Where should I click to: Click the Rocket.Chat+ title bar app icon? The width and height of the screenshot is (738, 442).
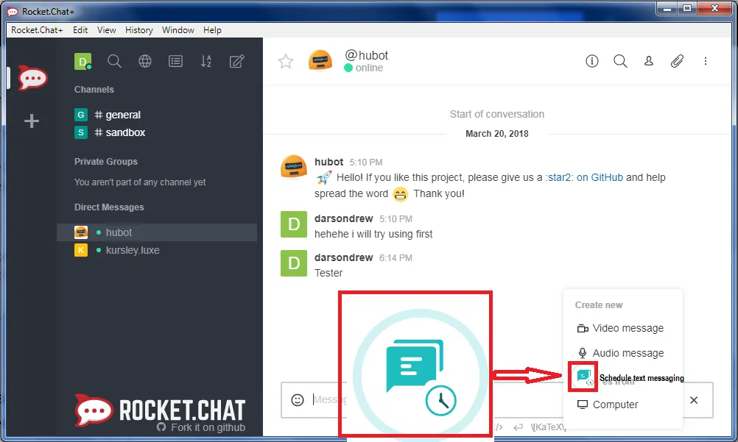click(x=13, y=11)
